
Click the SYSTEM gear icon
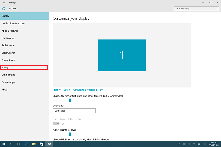click(x=4, y=9)
